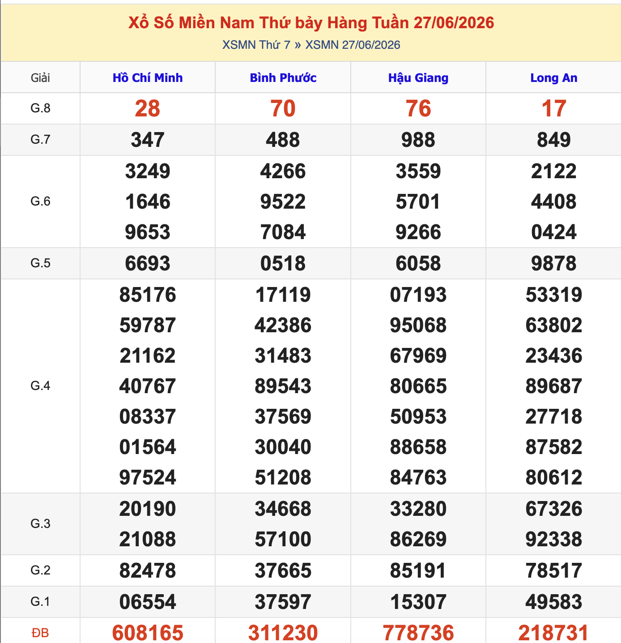Click G.4 number 97524

click(148, 477)
